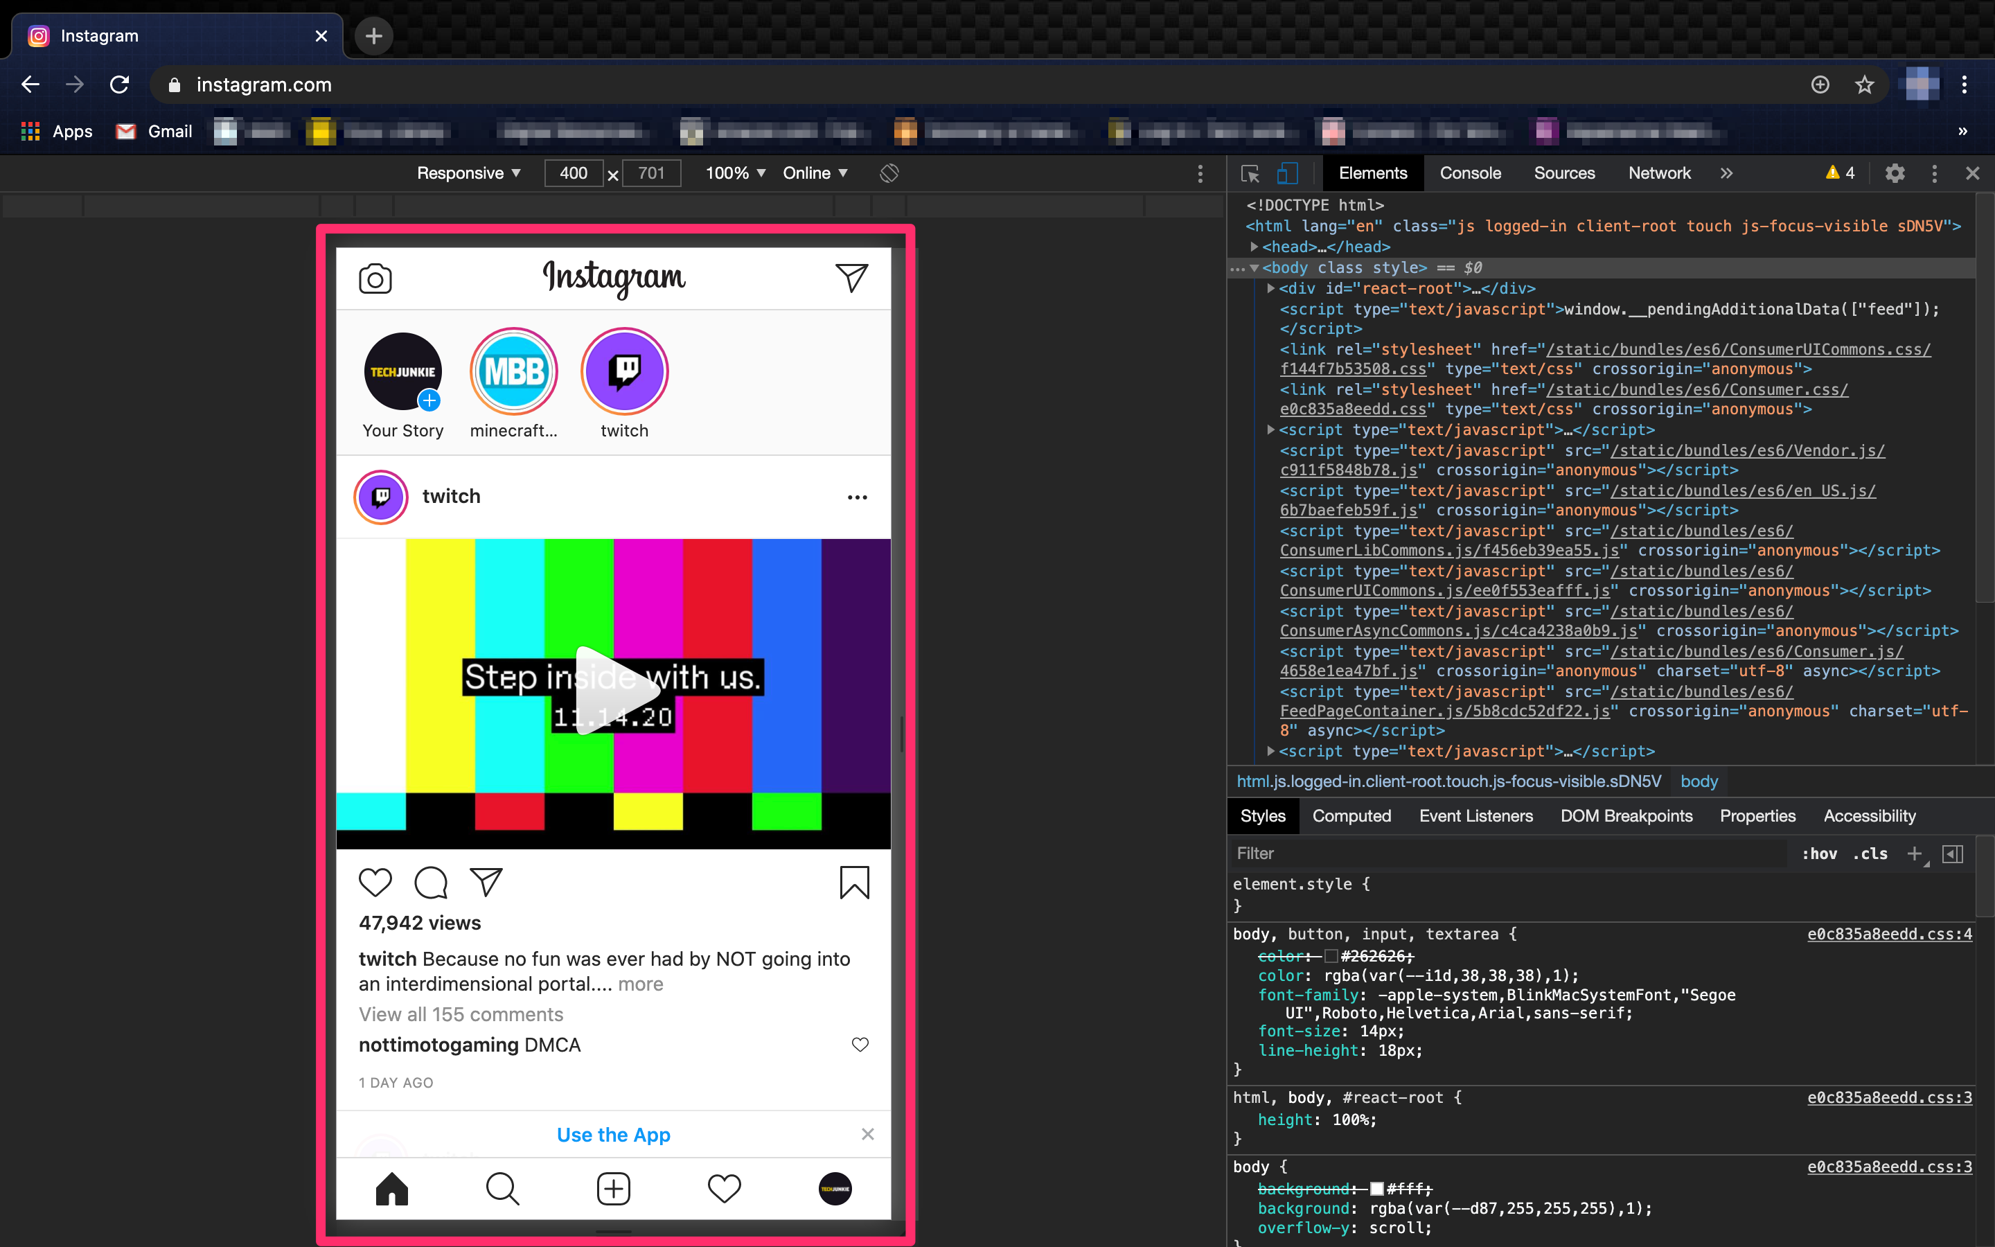The width and height of the screenshot is (1995, 1247).
Task: Toggle the device toolbar in DevTools
Action: [x=1287, y=173]
